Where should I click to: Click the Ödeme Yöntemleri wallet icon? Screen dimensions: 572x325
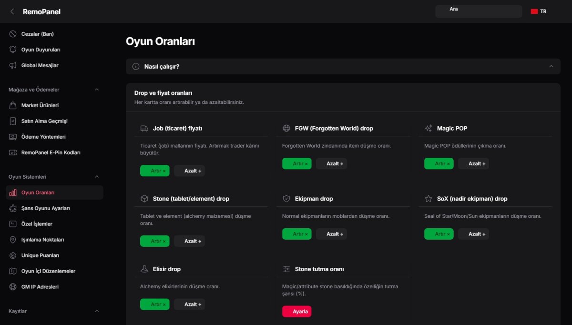coord(13,137)
